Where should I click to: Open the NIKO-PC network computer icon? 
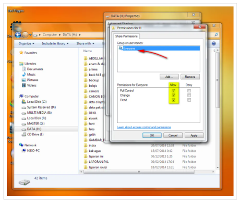coord(24,150)
